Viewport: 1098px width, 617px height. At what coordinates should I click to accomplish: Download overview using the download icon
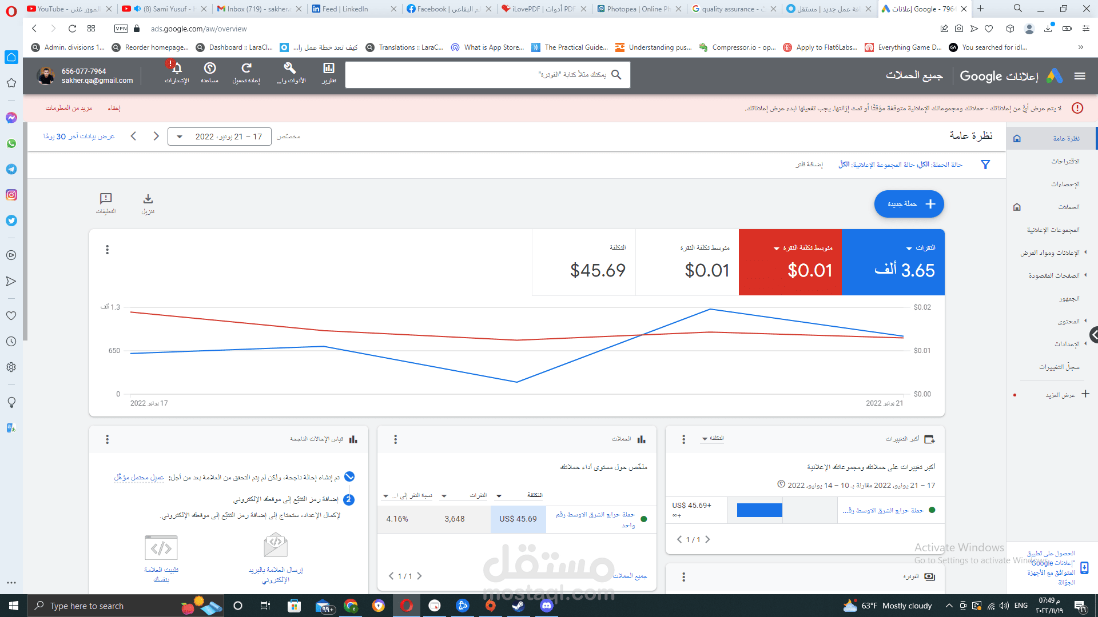click(148, 199)
